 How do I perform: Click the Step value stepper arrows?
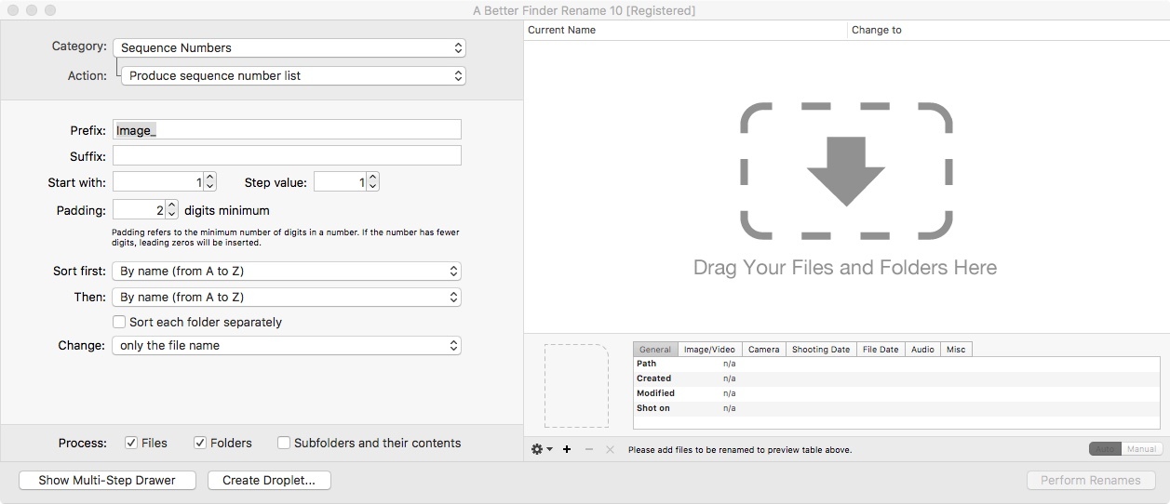click(372, 182)
